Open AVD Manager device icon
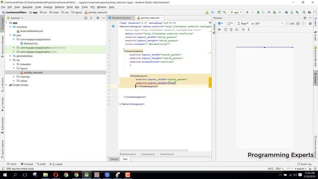Image resolution: width=318 pixels, height=179 pixels. [292, 12]
